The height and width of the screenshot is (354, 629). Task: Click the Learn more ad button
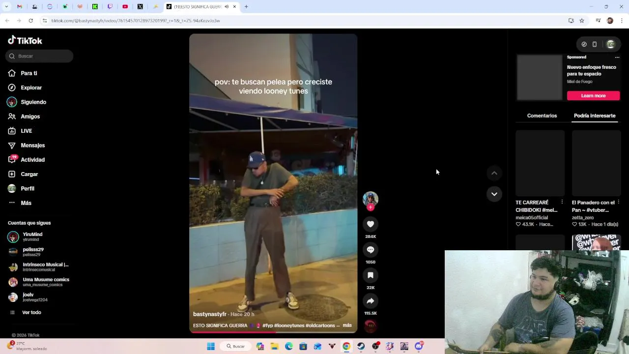tap(593, 95)
